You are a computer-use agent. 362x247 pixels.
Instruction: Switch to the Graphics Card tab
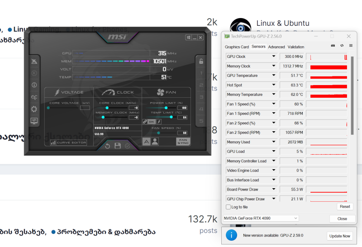237,47
